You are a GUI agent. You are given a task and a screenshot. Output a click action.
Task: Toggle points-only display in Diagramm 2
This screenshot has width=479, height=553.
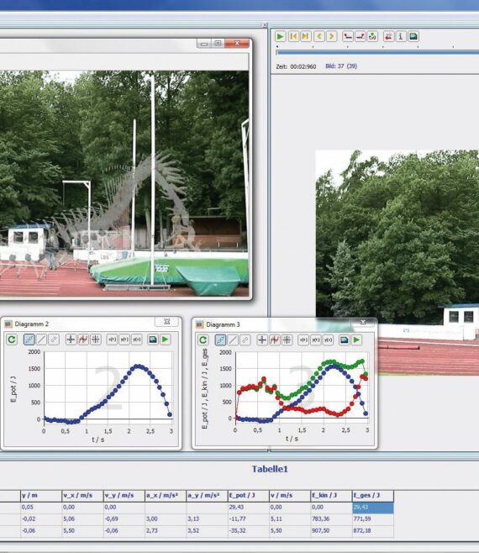[54, 340]
